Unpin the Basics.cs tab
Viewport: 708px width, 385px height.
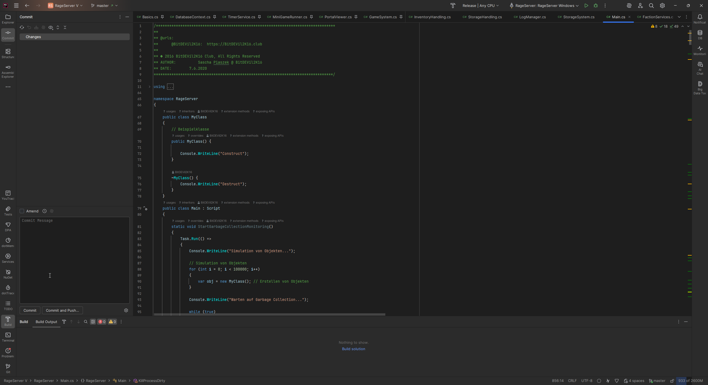(x=163, y=17)
